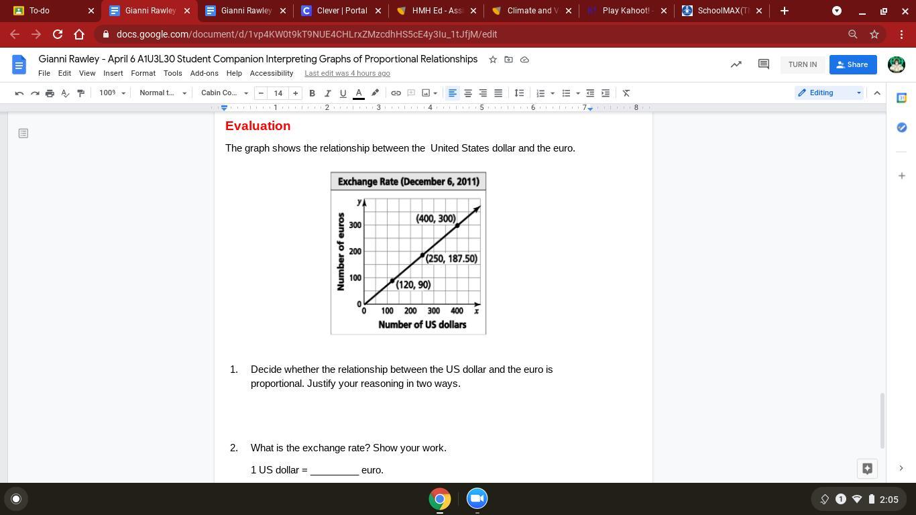Redo the last undone action

(x=35, y=93)
